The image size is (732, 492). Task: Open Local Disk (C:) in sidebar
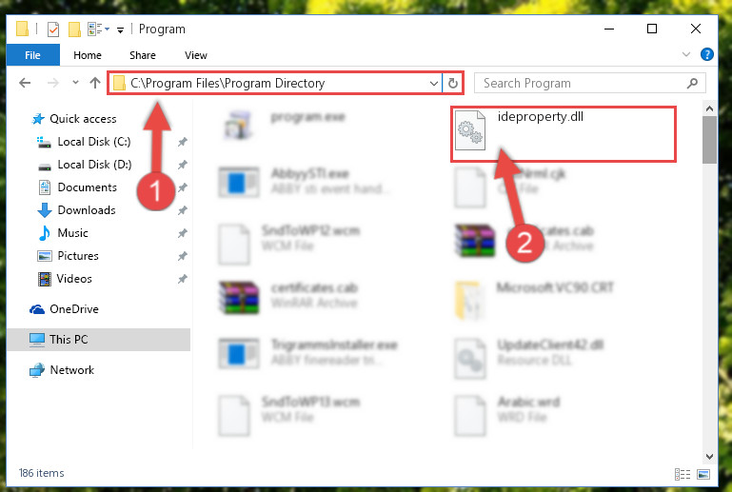click(x=93, y=142)
